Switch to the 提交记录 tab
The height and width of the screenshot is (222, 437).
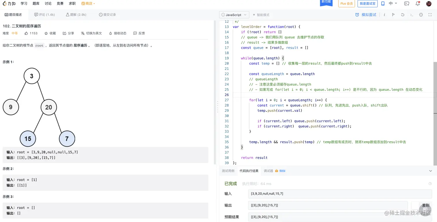click(107, 14)
